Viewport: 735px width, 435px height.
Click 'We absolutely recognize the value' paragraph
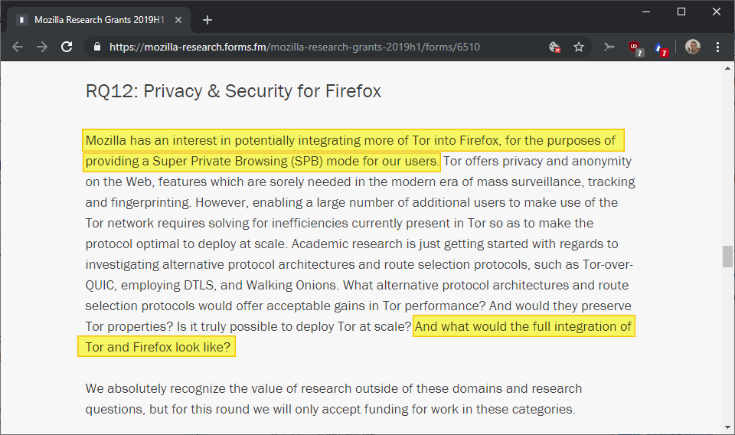334,399
